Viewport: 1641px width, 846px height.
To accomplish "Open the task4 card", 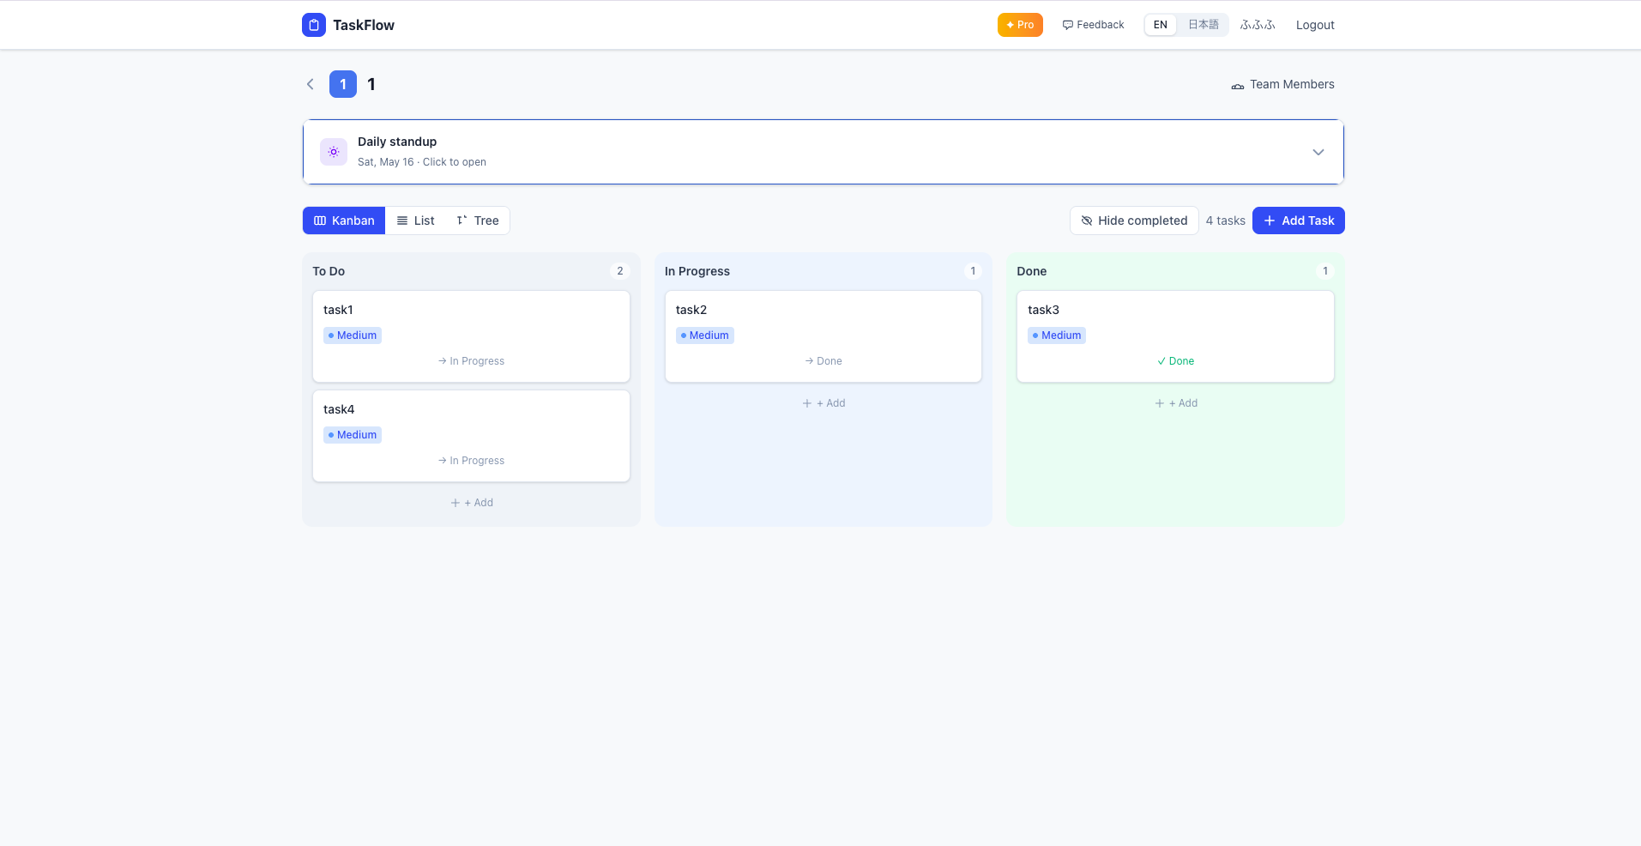I will [471, 436].
